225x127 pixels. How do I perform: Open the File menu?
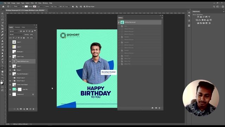click(5, 3)
